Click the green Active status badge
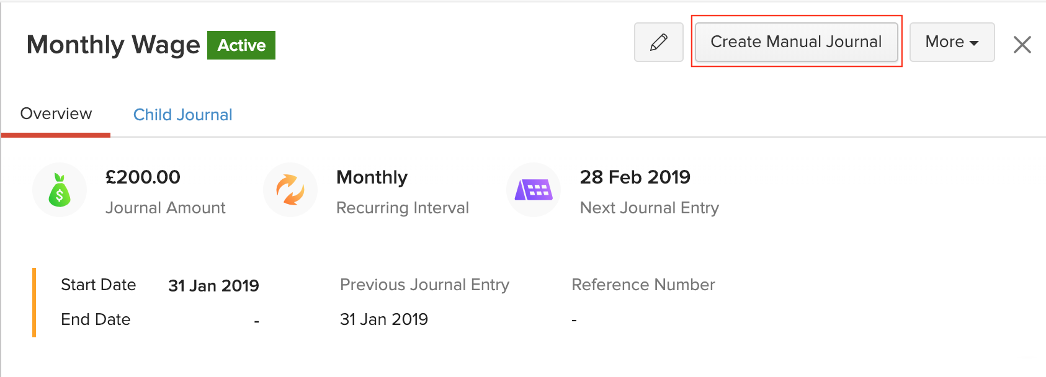Image resolution: width=1046 pixels, height=377 pixels. pos(241,45)
